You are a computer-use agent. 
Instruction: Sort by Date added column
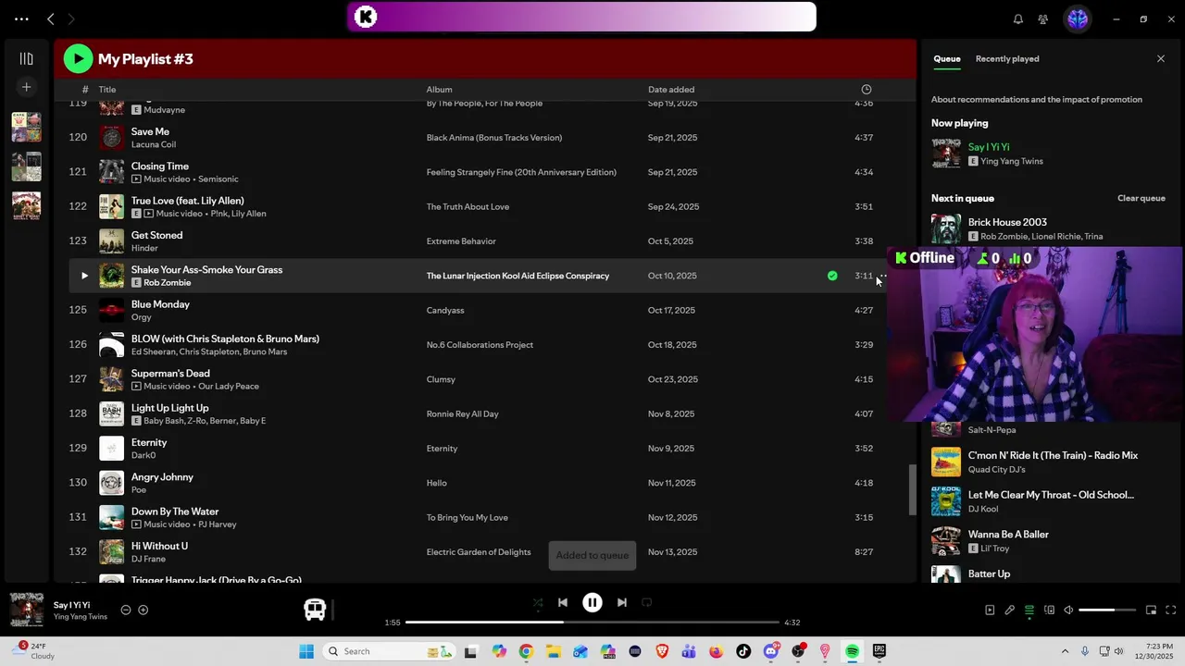pos(671,90)
